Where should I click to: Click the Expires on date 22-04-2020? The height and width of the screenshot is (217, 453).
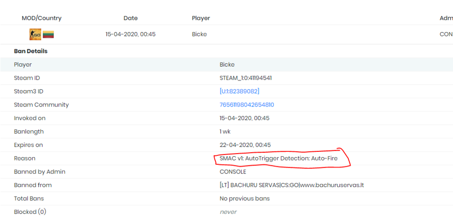[245, 145]
